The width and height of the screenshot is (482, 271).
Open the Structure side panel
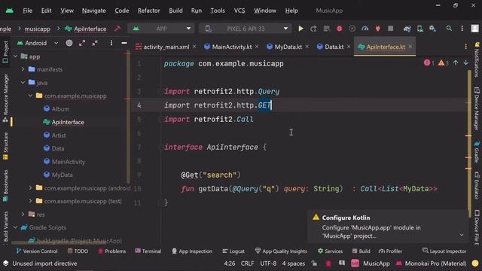coord(5,146)
